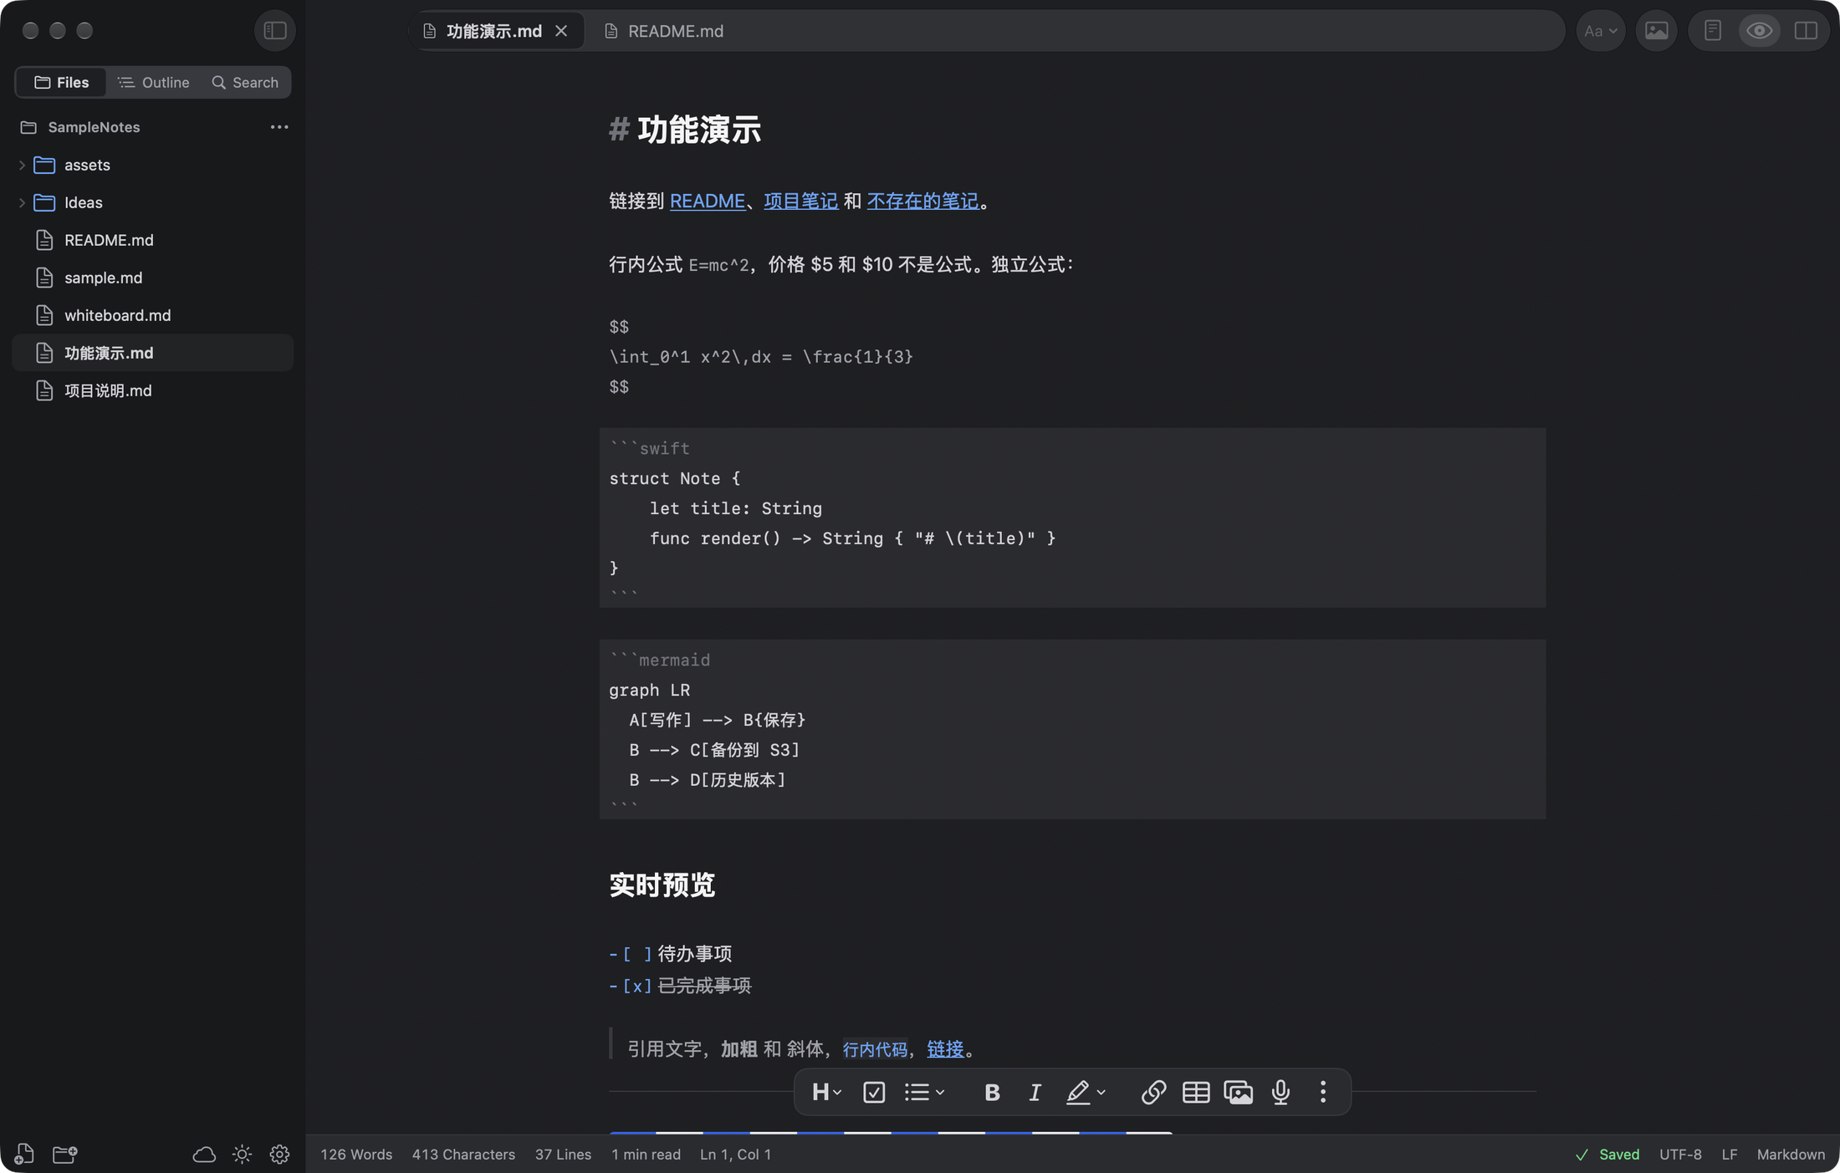
Task: Switch to the README.md tab
Action: pyautogui.click(x=664, y=31)
